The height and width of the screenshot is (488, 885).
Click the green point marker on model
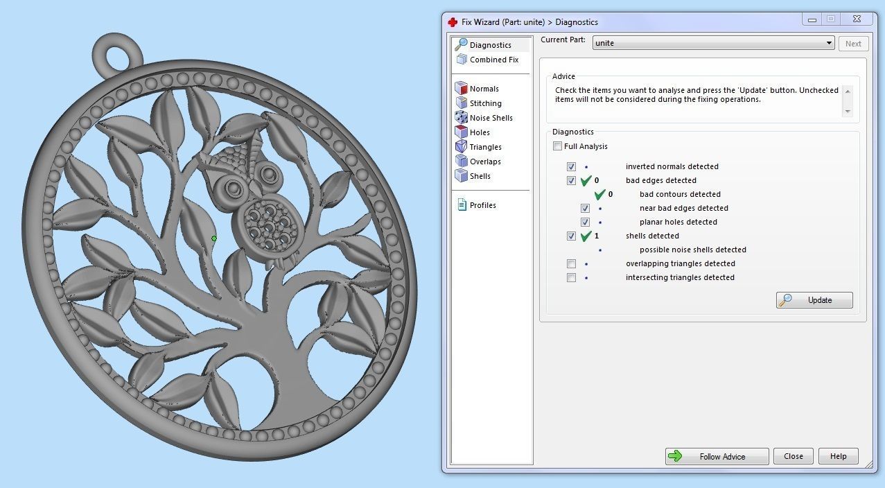coord(214,238)
